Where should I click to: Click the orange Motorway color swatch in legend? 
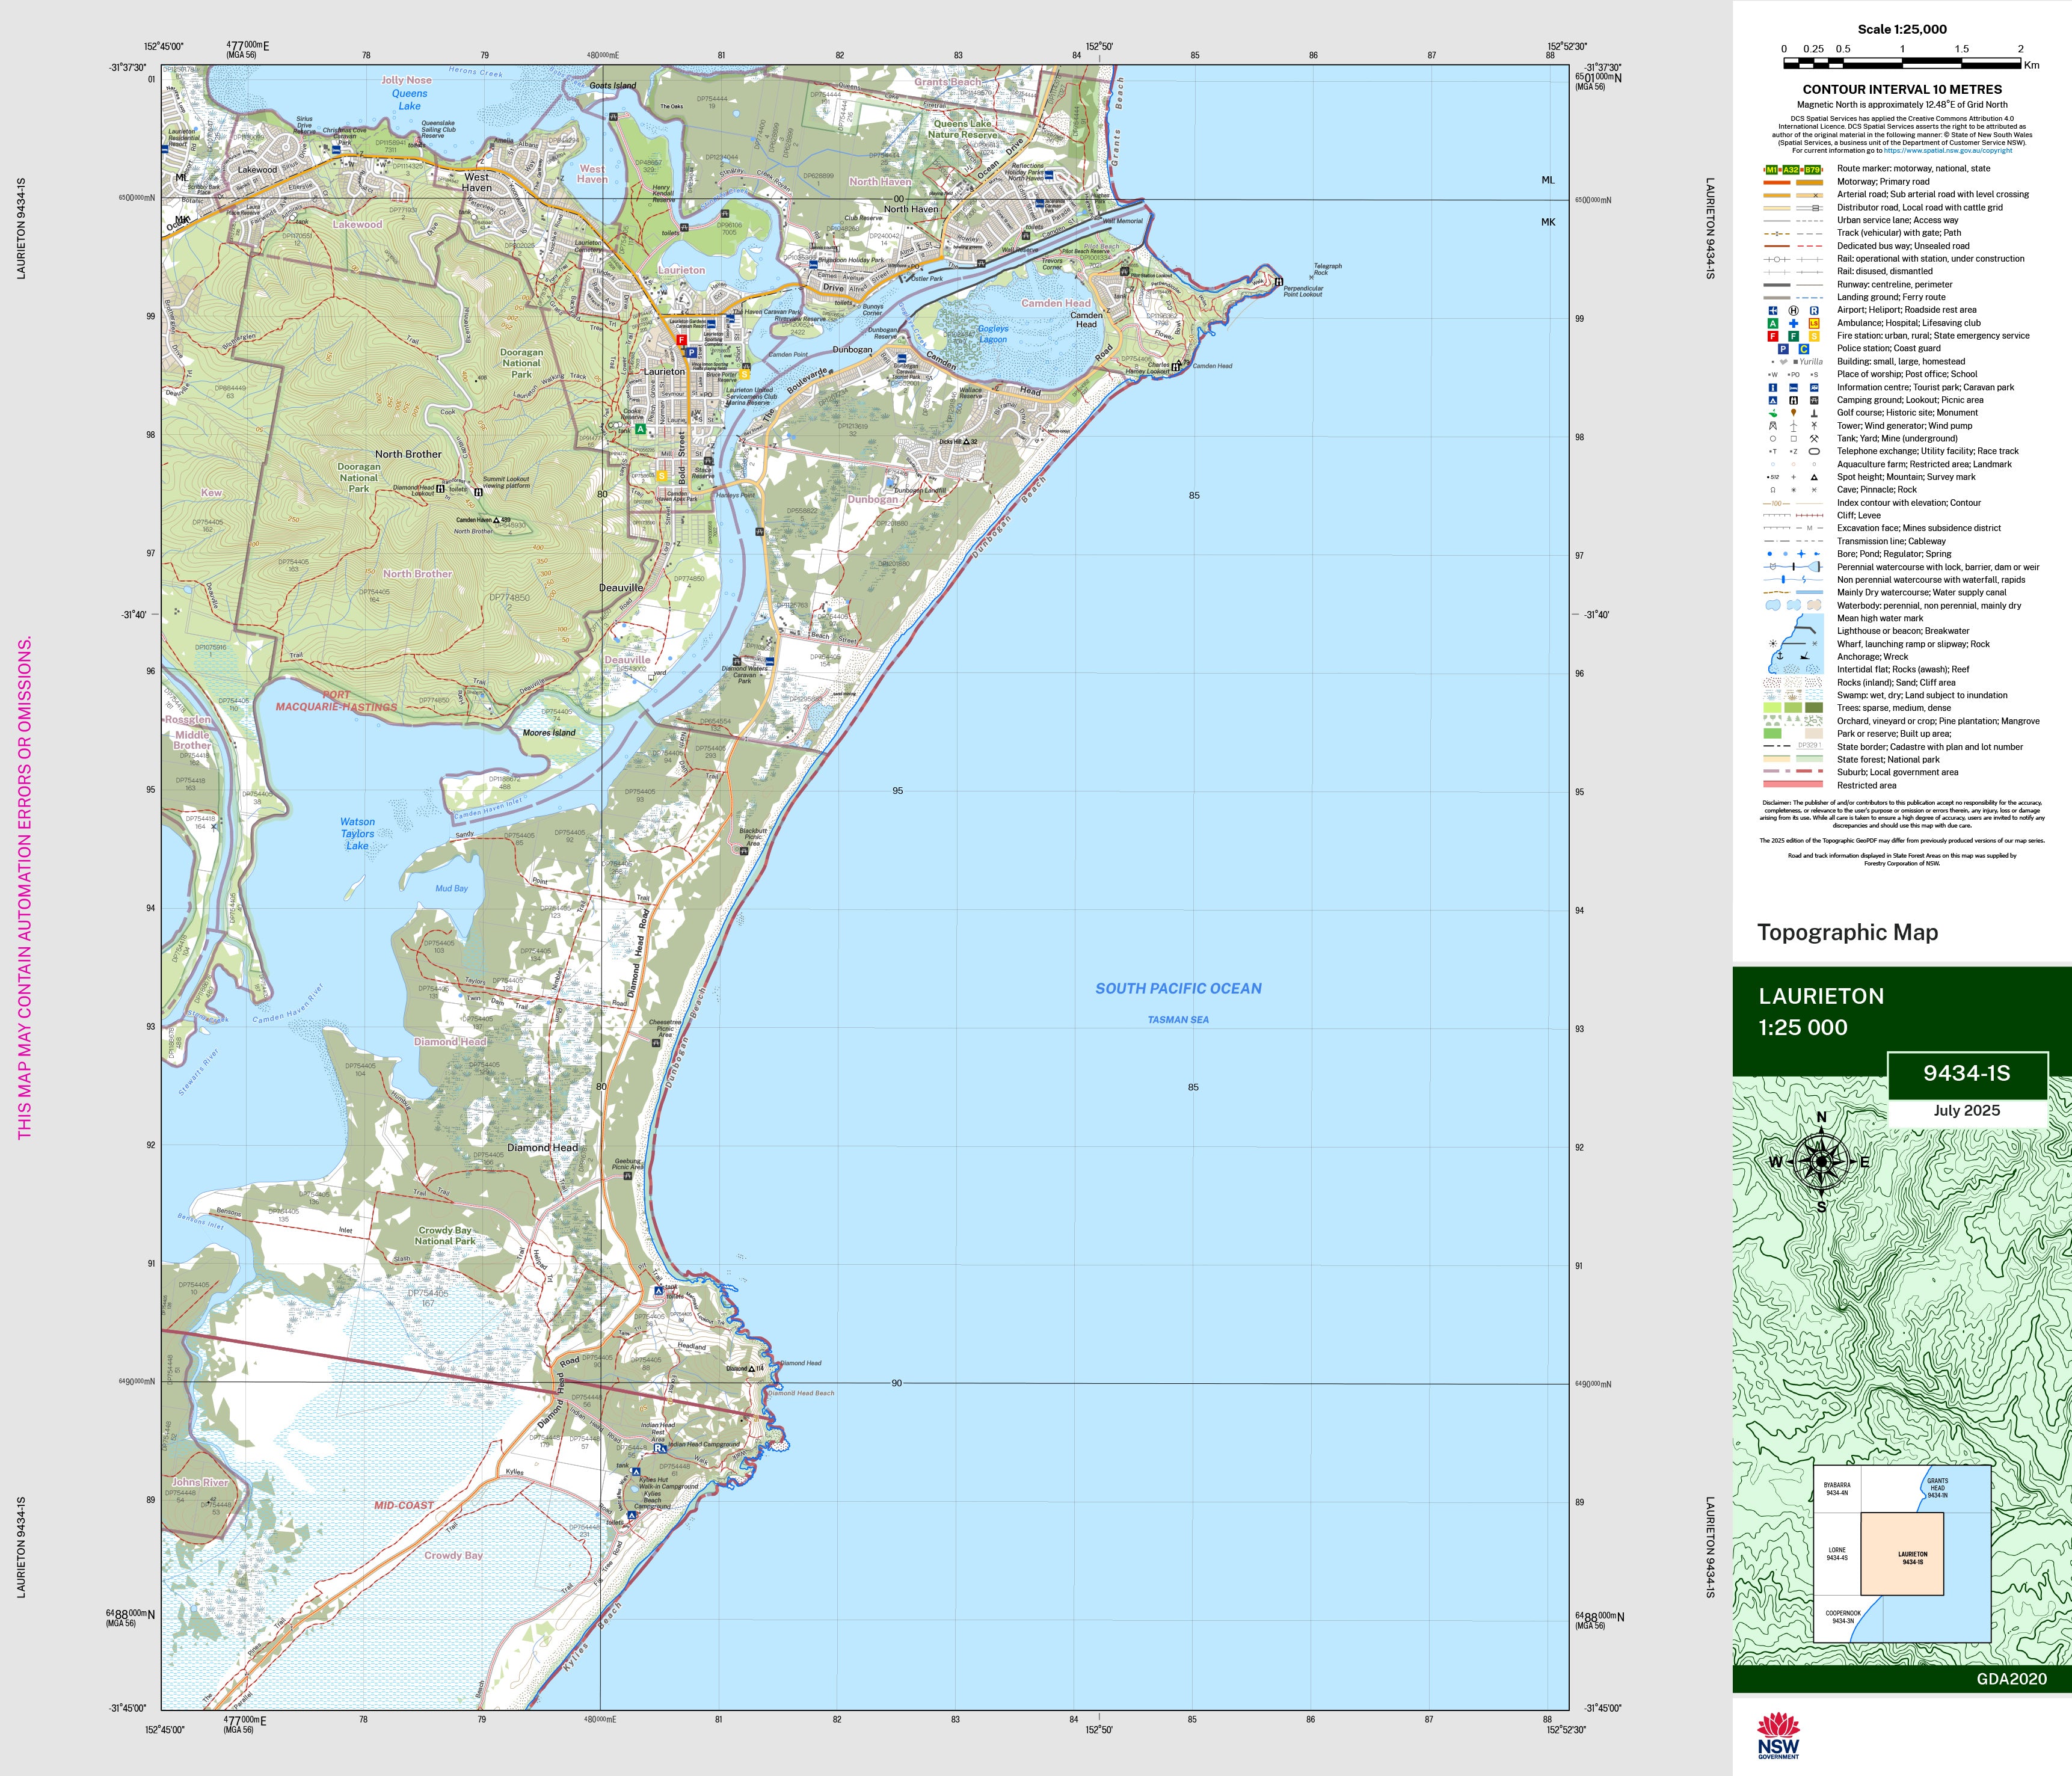pyautogui.click(x=1777, y=182)
